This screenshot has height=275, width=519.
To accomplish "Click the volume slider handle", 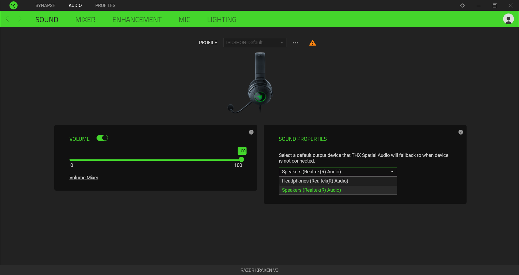I will 241,160.
